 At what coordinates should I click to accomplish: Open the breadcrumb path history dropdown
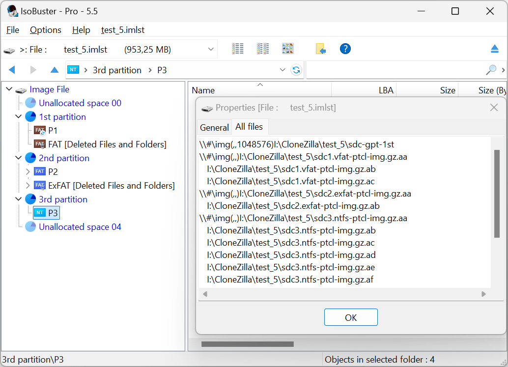[x=282, y=70]
